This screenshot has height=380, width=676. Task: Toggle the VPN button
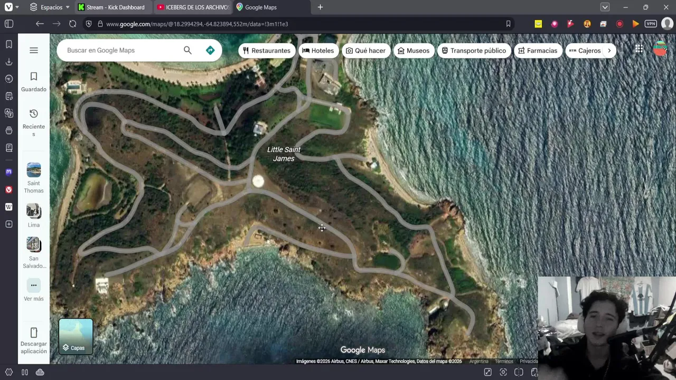pos(651,24)
